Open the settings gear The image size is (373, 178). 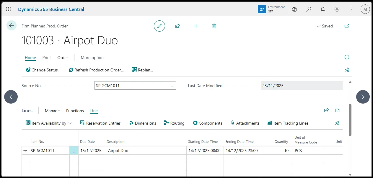point(337,9)
